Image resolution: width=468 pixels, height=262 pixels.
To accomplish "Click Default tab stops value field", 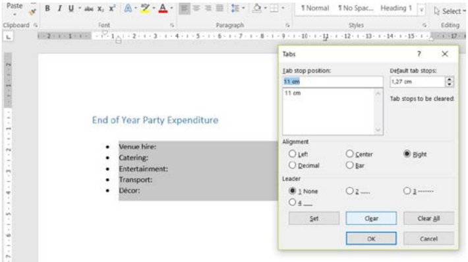I will tap(417, 82).
